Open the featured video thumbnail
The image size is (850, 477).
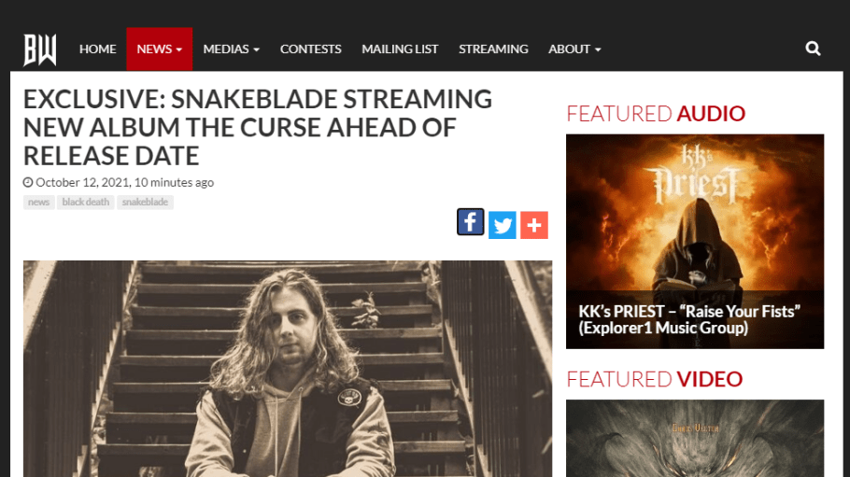pos(695,438)
